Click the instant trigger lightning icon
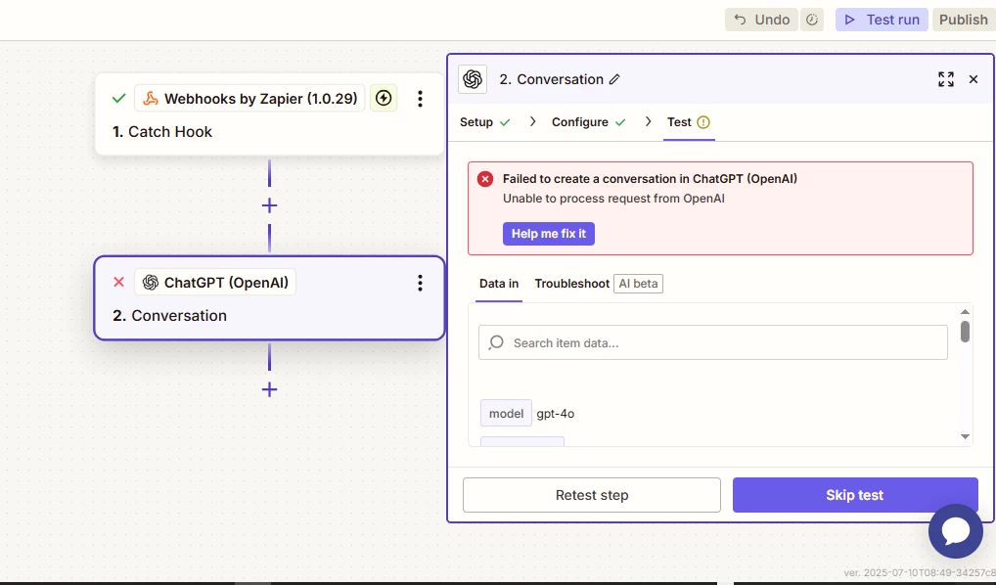Viewport: 996px width, 585px height. (x=384, y=99)
